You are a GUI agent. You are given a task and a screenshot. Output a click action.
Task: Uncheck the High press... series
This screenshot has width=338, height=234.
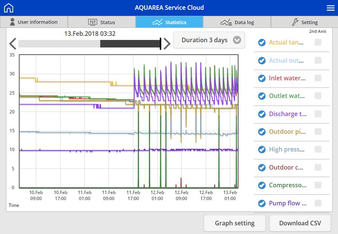pyautogui.click(x=262, y=149)
